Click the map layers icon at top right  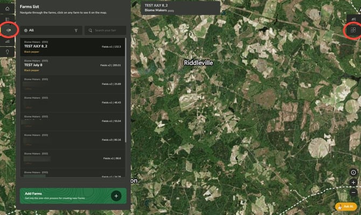(x=353, y=19)
